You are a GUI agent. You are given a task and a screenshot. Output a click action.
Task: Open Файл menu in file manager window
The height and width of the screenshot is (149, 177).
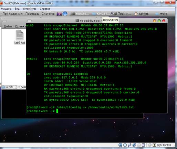pyautogui.click(x=8, y=26)
